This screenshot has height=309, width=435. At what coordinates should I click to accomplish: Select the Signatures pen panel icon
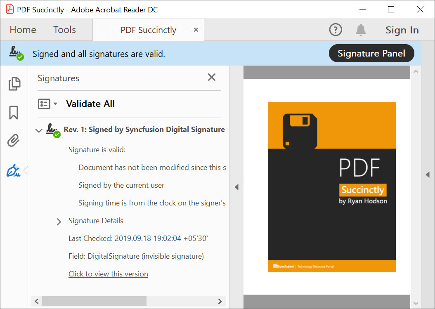tap(13, 170)
